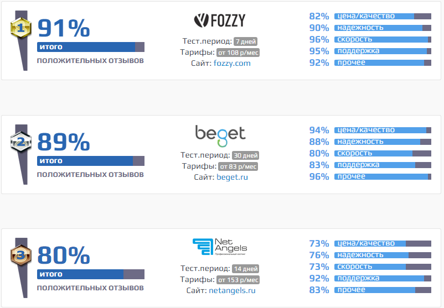Click Net Angels' поддержка 92% bar

click(x=383, y=278)
